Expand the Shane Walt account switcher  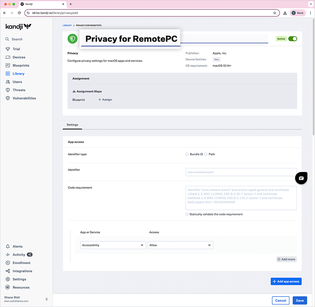pos(46,299)
